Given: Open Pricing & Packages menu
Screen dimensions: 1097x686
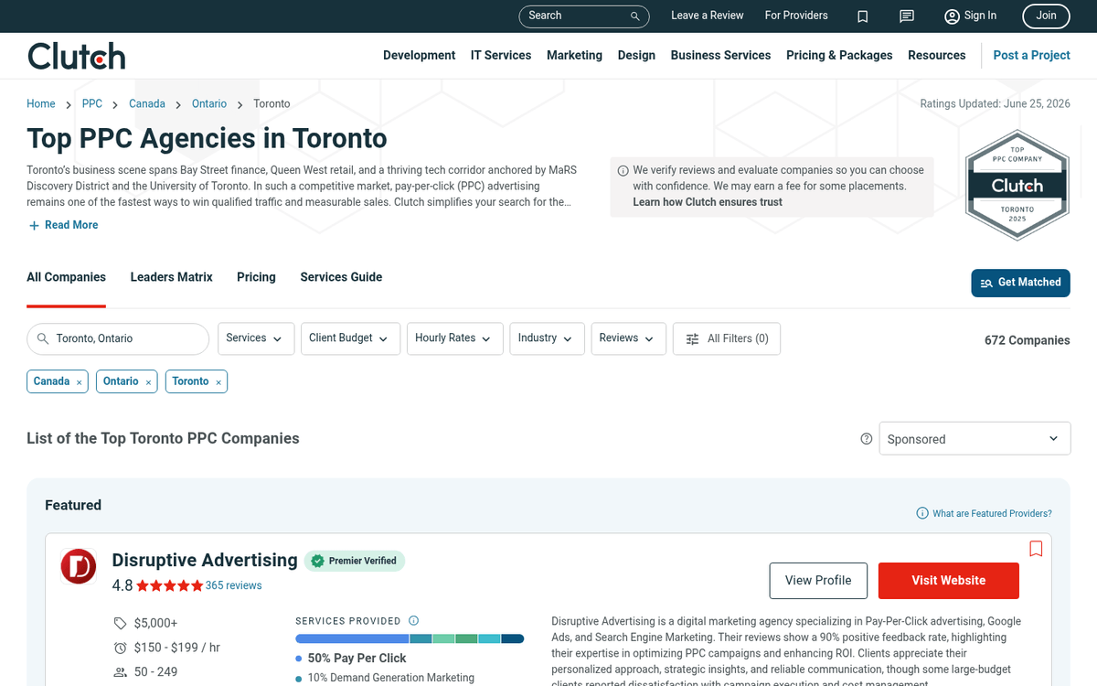Looking at the screenshot, I should (x=839, y=56).
